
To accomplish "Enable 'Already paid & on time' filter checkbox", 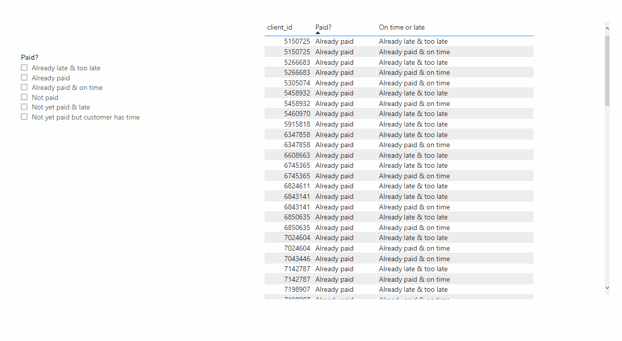I will (24, 87).
